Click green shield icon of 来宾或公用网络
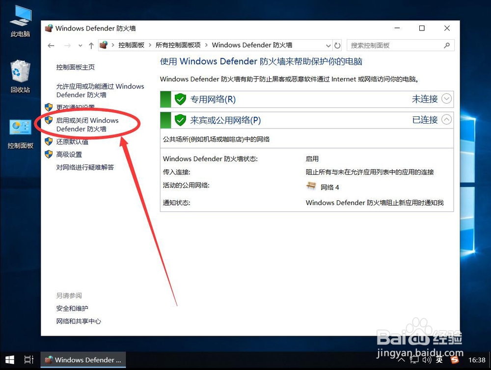The height and width of the screenshot is (370, 491). click(x=180, y=120)
